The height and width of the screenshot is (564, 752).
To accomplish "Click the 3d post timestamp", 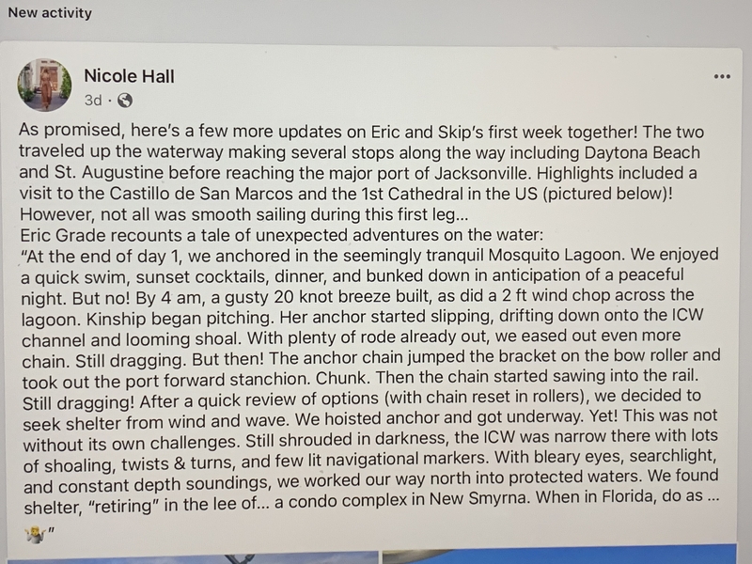I will tap(93, 100).
